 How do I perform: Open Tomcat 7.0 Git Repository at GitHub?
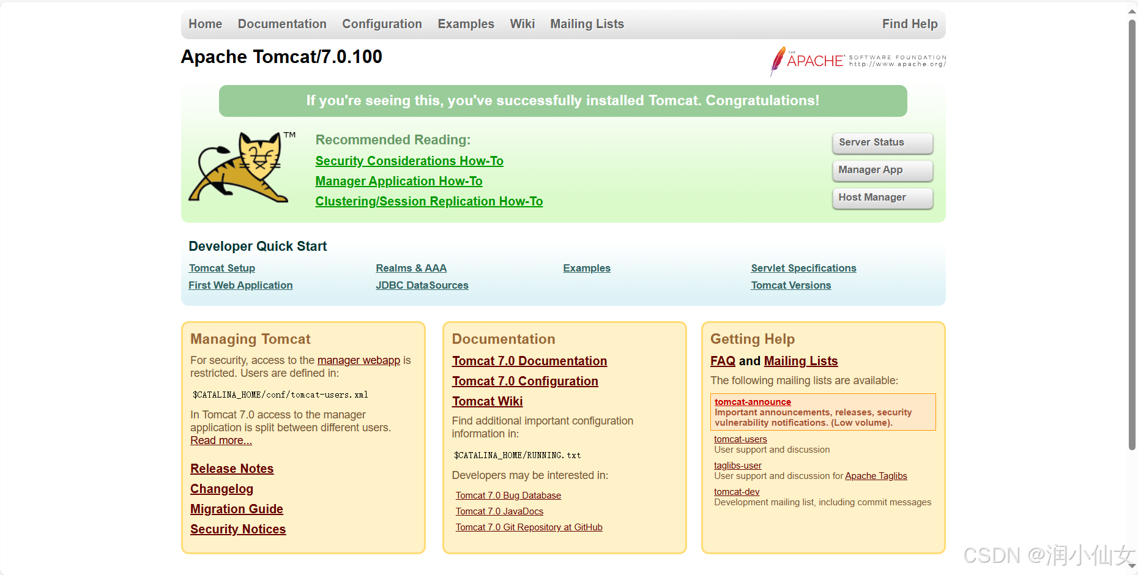tap(529, 527)
